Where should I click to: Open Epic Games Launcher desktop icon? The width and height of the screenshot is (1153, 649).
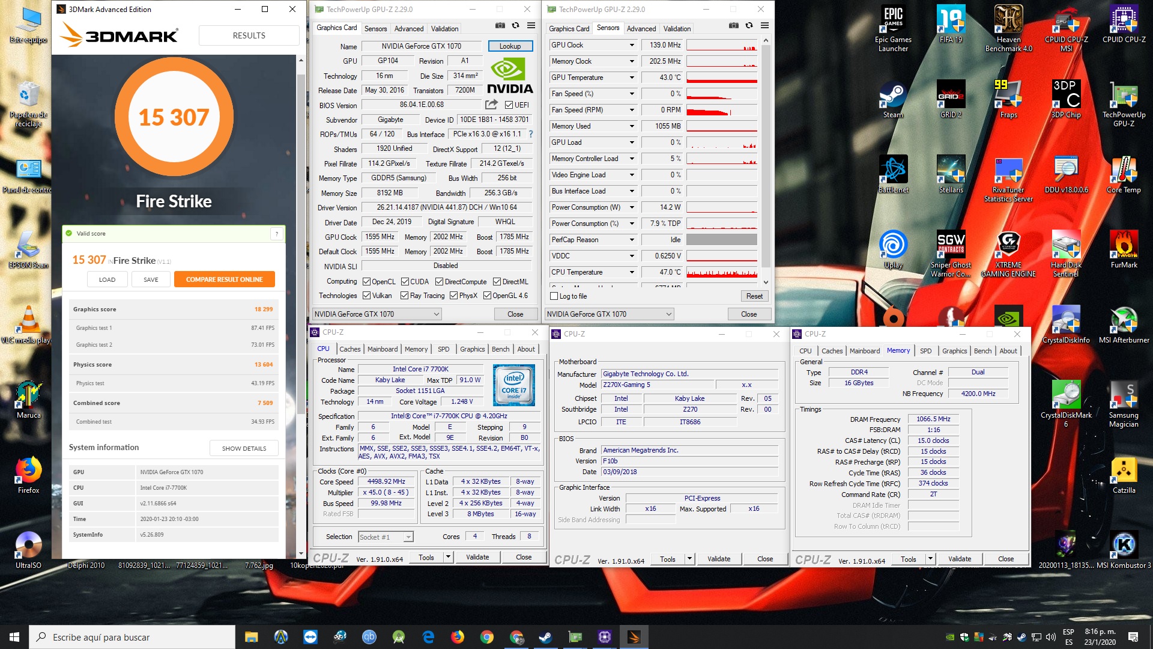893,29
